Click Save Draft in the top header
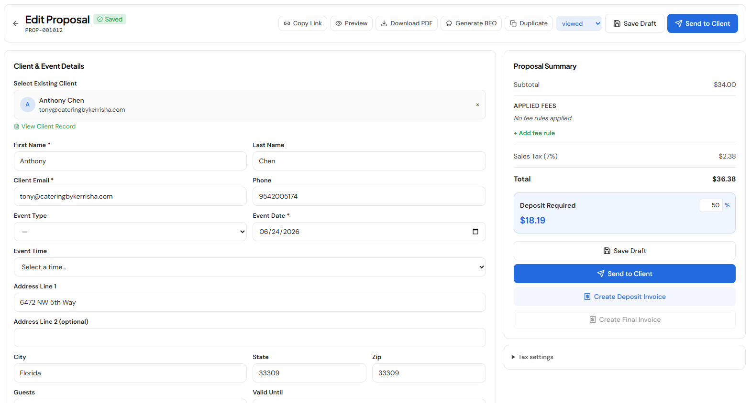751x403 pixels. pyautogui.click(x=635, y=23)
